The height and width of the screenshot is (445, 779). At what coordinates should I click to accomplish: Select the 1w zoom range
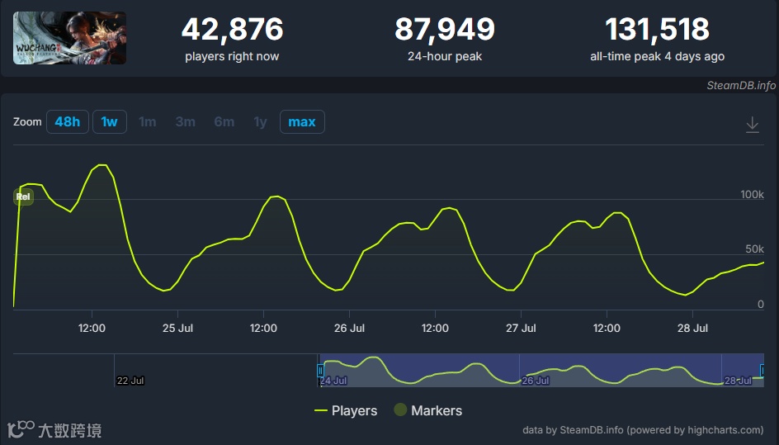[109, 122]
